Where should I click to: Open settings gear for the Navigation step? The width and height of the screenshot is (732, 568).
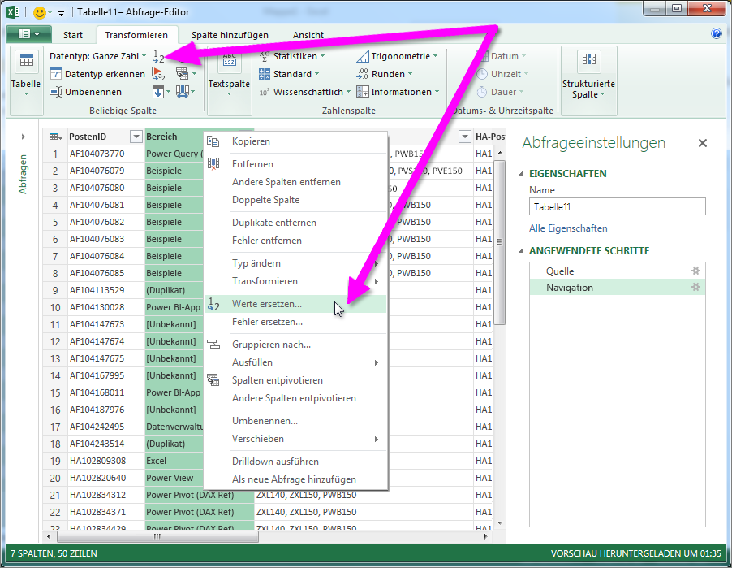pyautogui.click(x=695, y=287)
